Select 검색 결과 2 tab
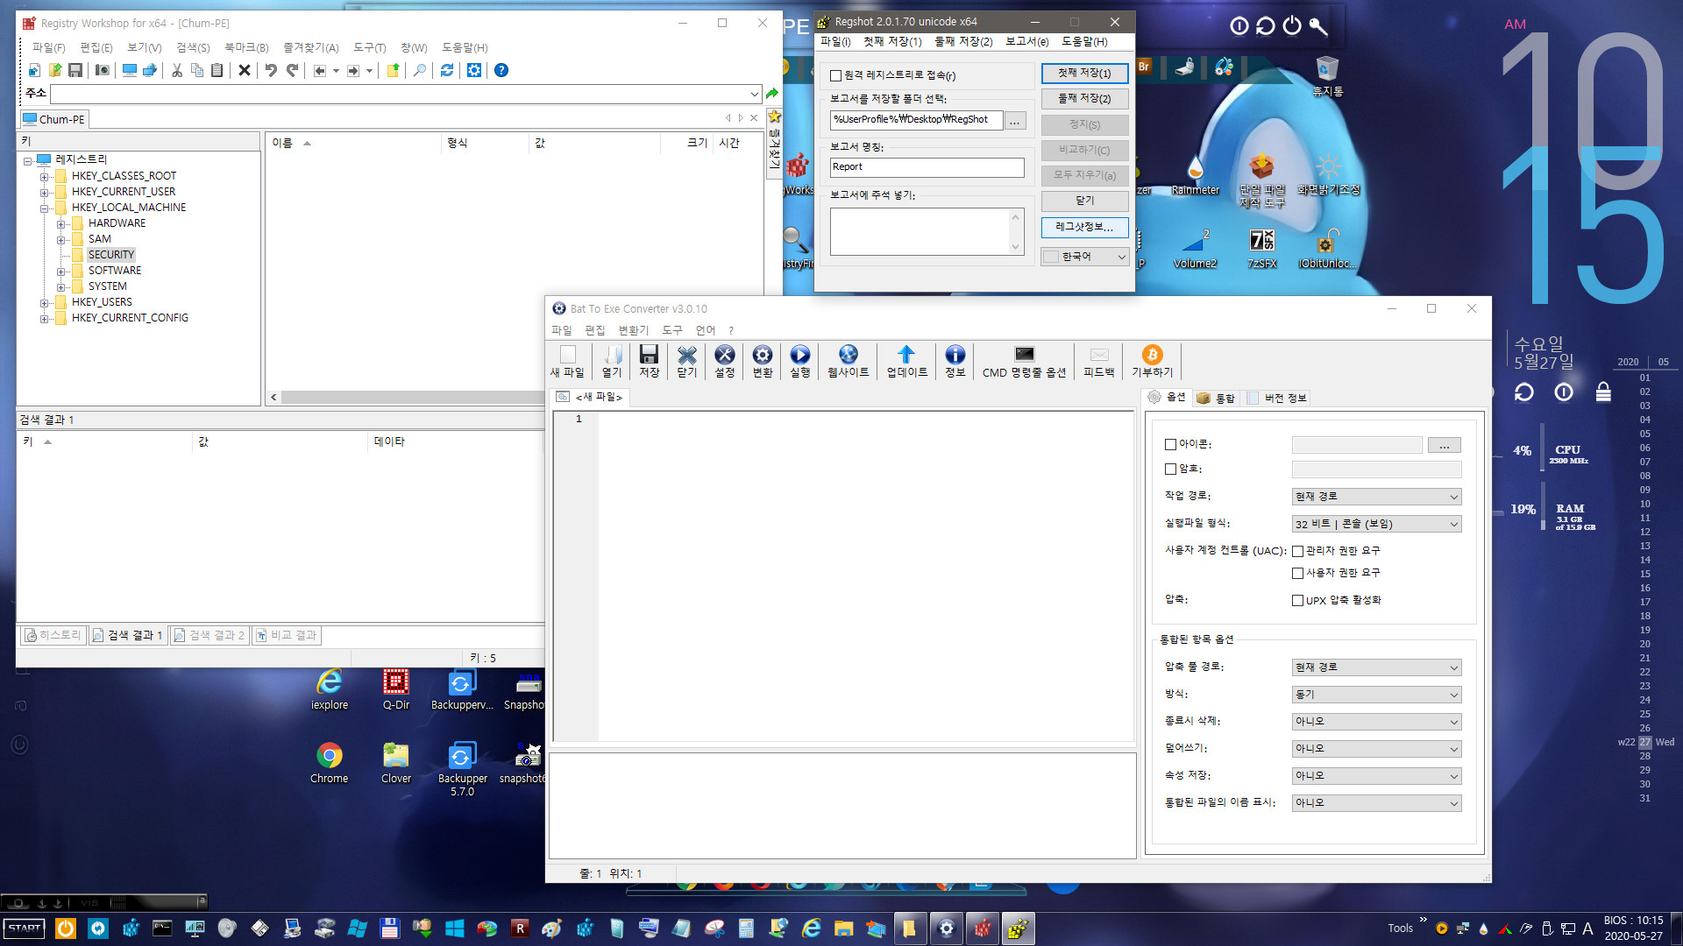Image resolution: width=1683 pixels, height=946 pixels. [209, 635]
